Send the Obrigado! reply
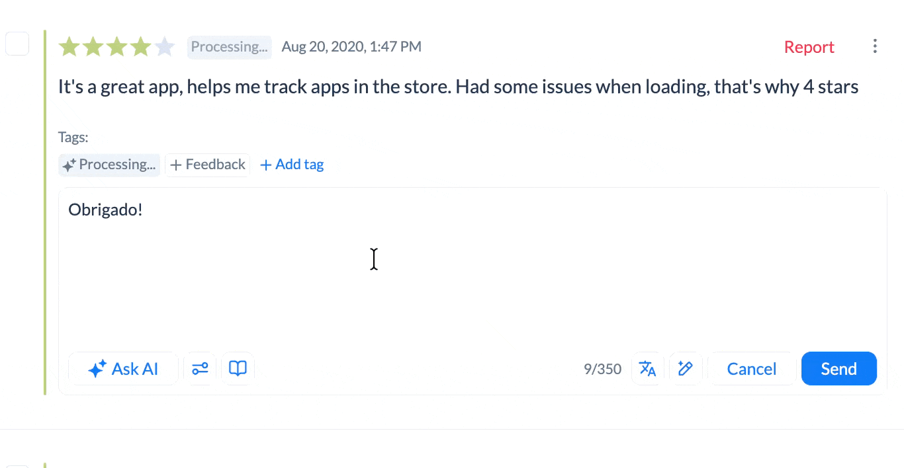The width and height of the screenshot is (904, 468). pyautogui.click(x=838, y=369)
